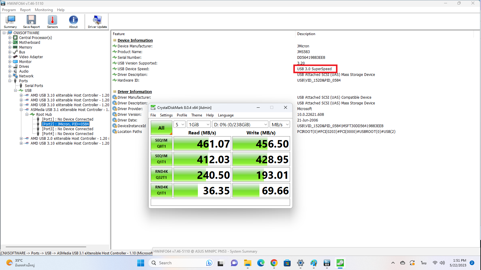Viewport: 481px width, 270px height.
Task: Click the About info icon
Action: click(73, 22)
